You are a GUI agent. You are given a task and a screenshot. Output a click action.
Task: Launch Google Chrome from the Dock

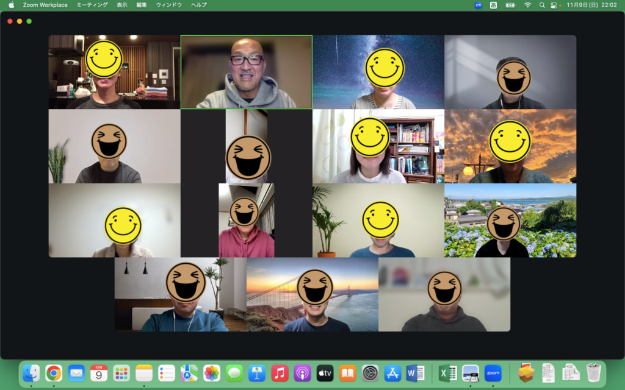54,373
